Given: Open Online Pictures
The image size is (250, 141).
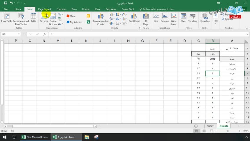Looking at the screenshot, I should click(x=53, y=19).
